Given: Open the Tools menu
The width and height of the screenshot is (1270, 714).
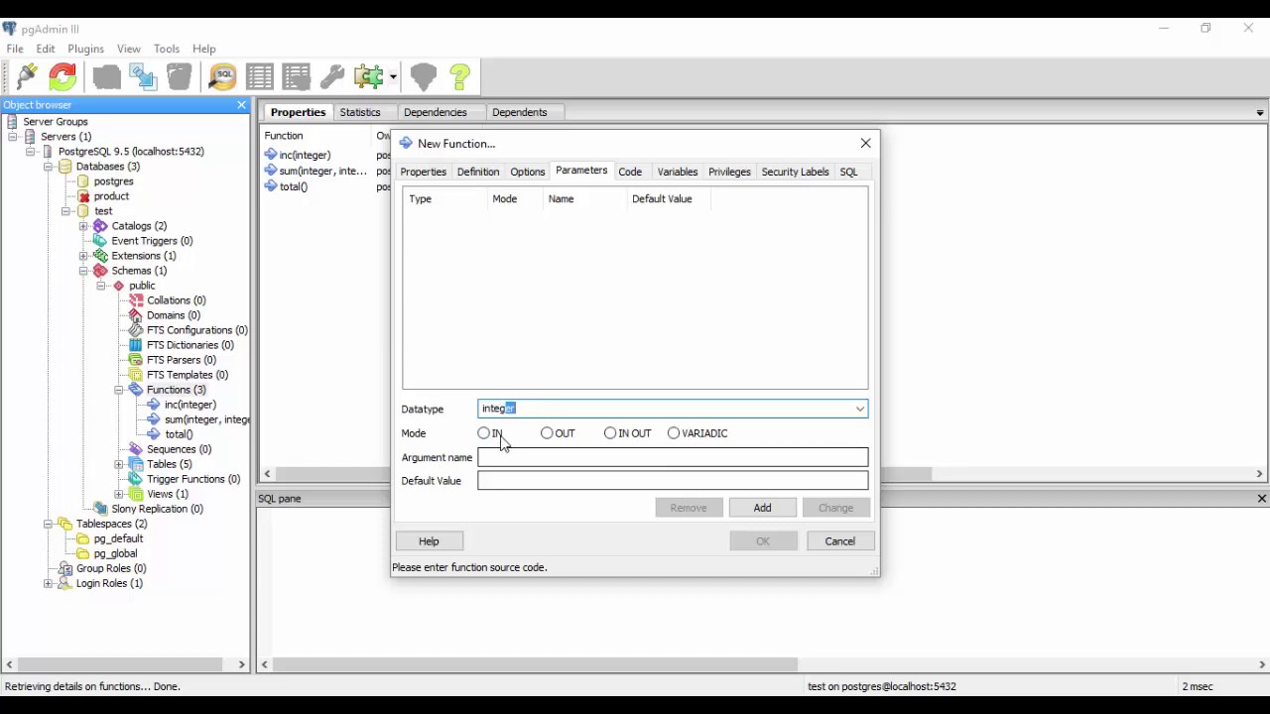Looking at the screenshot, I should pos(167,49).
